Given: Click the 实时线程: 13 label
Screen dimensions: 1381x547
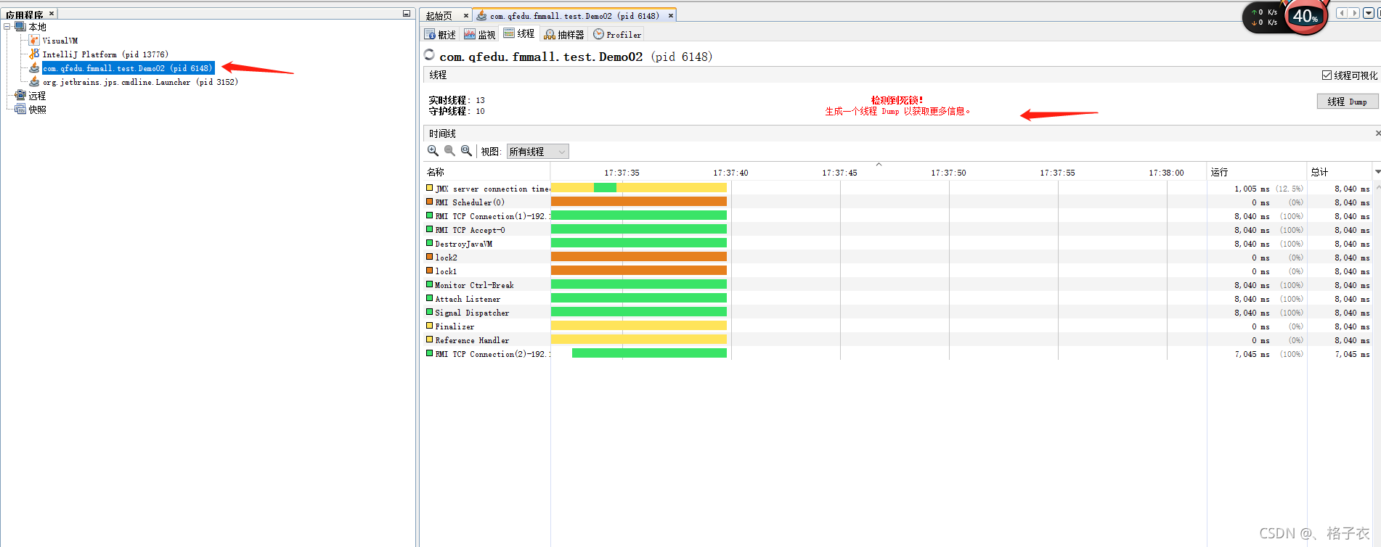Looking at the screenshot, I should coord(457,100).
